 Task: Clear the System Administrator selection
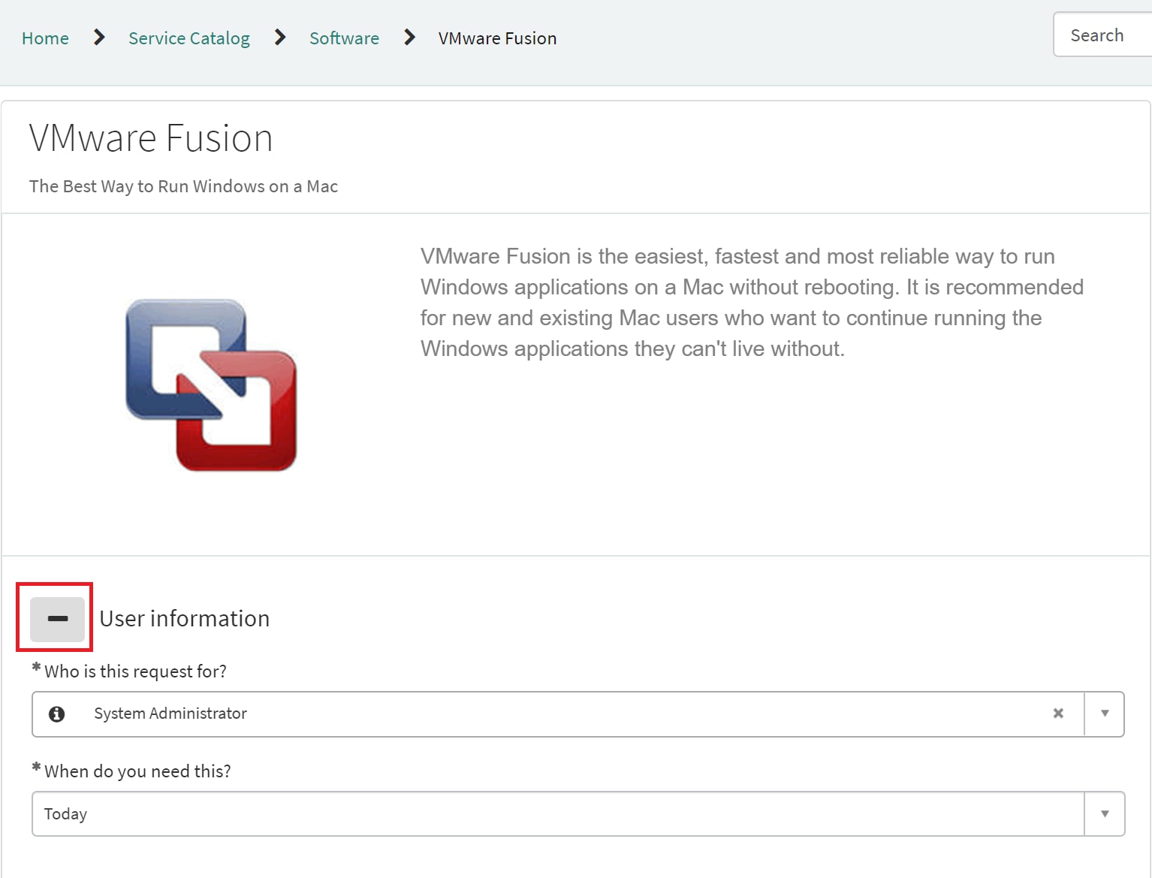(x=1058, y=714)
